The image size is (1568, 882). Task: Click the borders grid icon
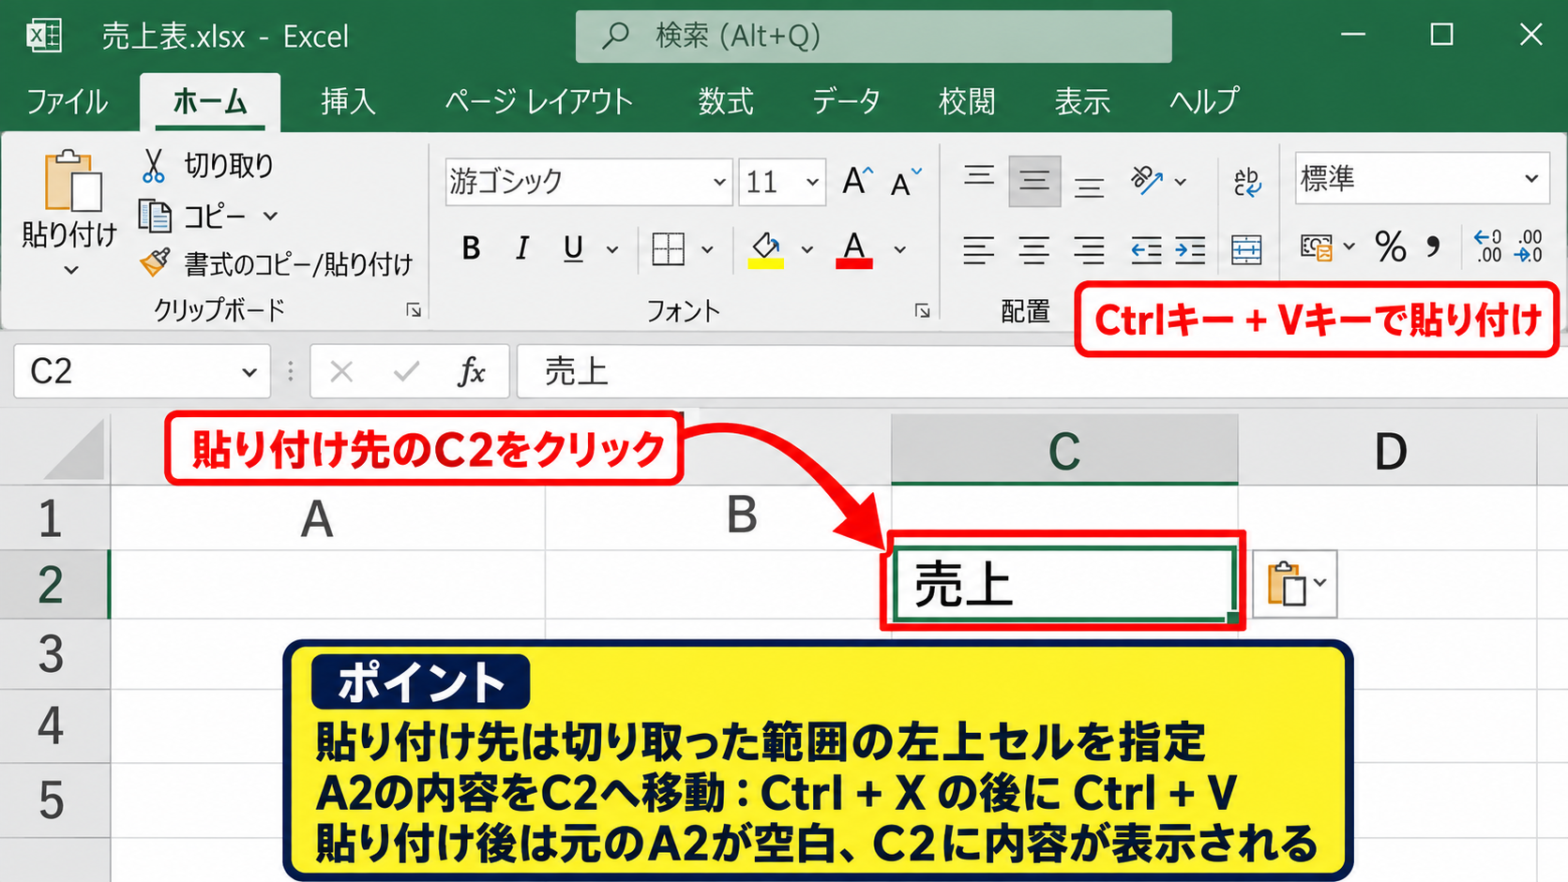(668, 249)
